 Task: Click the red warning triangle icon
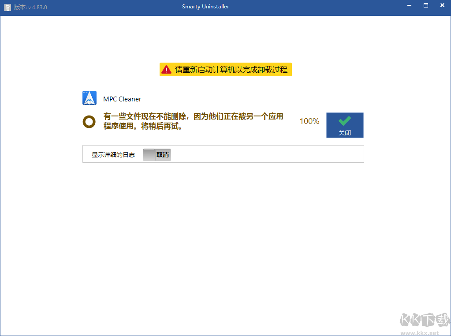pyautogui.click(x=166, y=69)
